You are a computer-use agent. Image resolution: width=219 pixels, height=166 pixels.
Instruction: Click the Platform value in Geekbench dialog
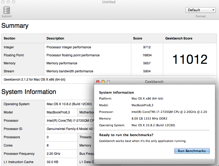pos(147,98)
